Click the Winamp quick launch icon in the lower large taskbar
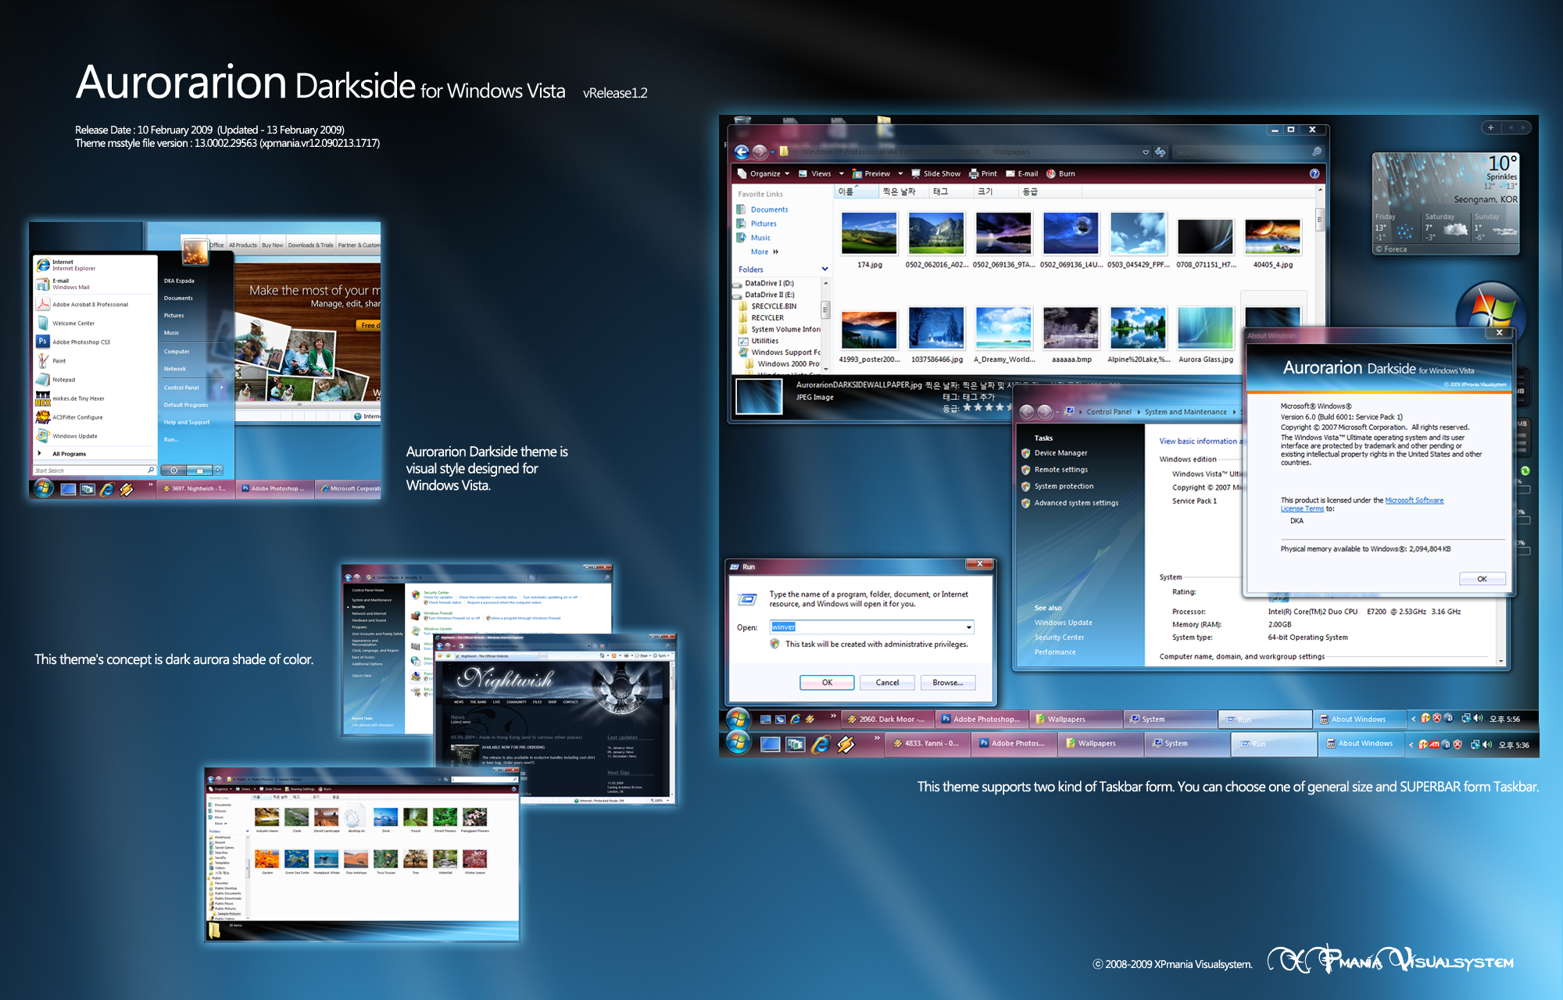Image resolution: width=1563 pixels, height=1000 pixels. coord(846,745)
